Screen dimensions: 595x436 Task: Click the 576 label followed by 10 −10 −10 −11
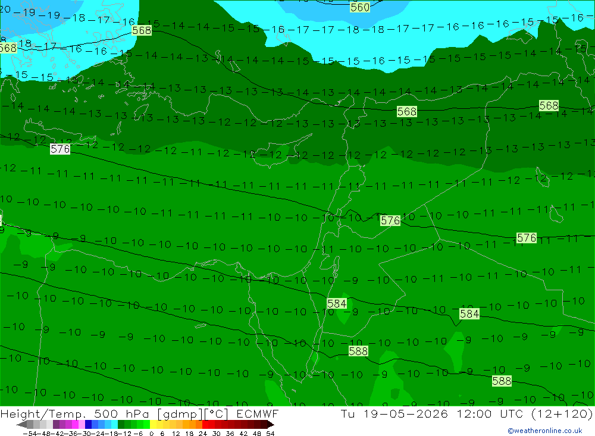point(390,221)
